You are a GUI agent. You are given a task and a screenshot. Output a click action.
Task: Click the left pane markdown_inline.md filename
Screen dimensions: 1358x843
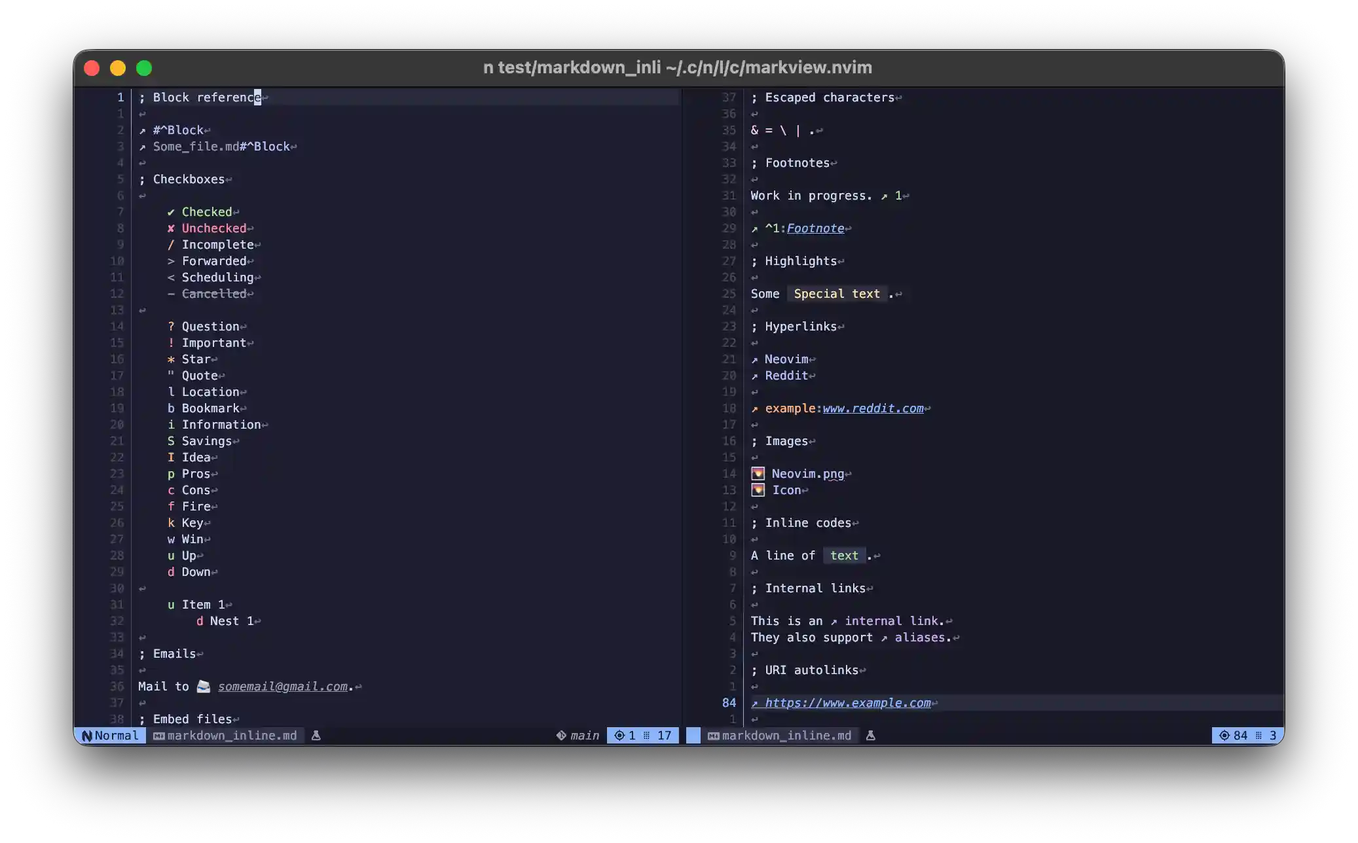[x=232, y=736]
